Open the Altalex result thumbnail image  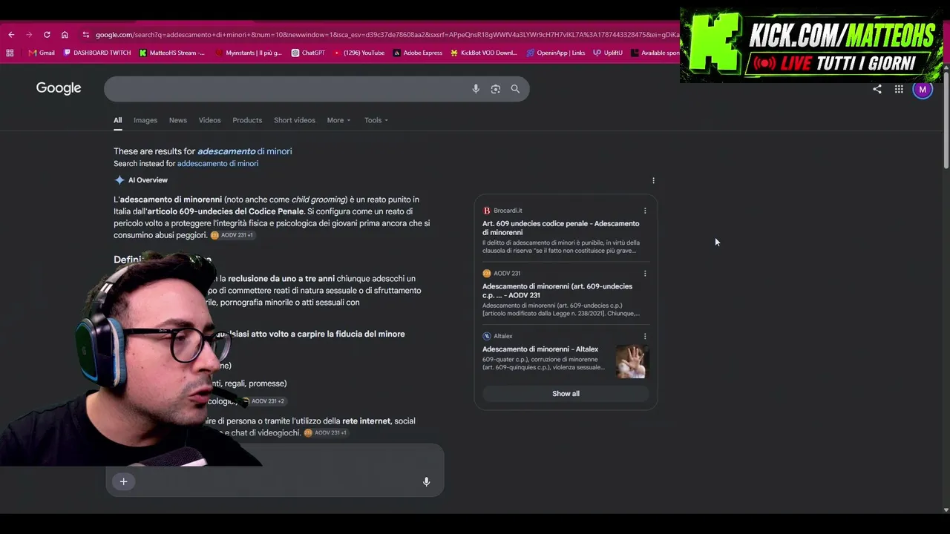632,362
